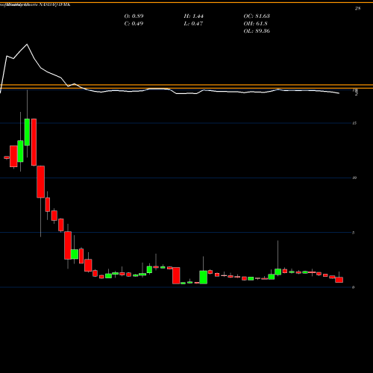Click the high price value H: 1.44
The width and height of the screenshot is (373, 373).
[193, 16]
